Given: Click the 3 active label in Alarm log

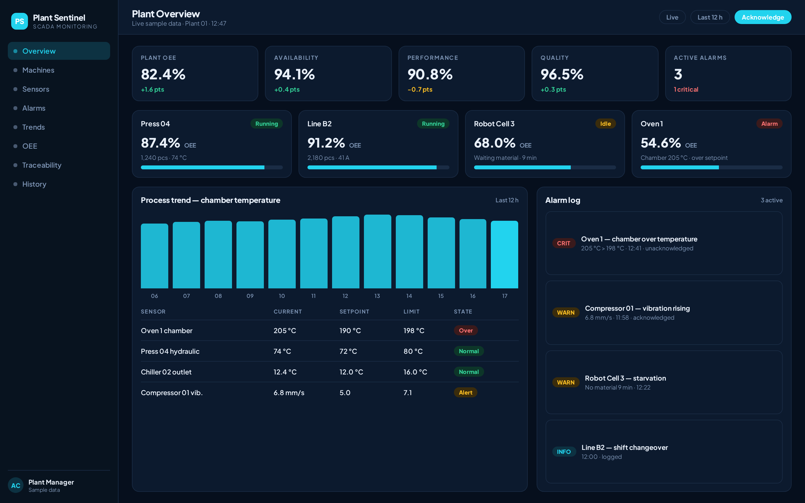Looking at the screenshot, I should click(771, 200).
